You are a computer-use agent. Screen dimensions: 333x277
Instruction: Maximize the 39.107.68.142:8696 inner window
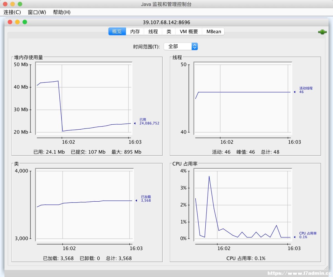(x=25, y=22)
